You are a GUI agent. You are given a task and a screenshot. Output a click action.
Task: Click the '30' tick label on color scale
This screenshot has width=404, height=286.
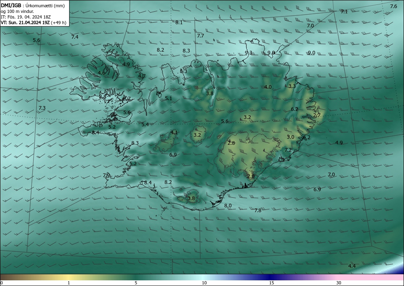pyautogui.click(x=339, y=283)
